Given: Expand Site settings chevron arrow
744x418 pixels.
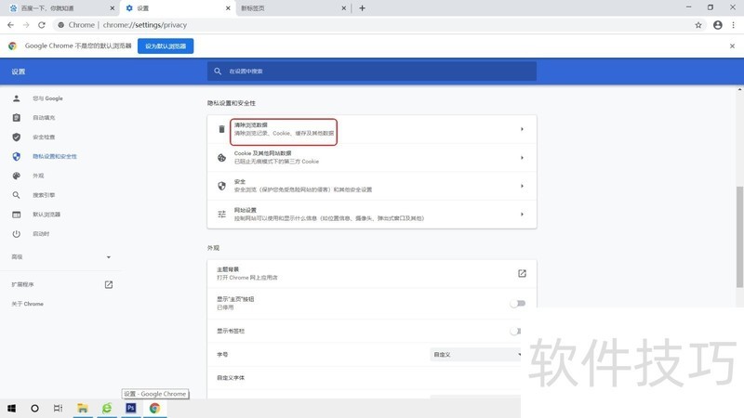Looking at the screenshot, I should 522,215.
